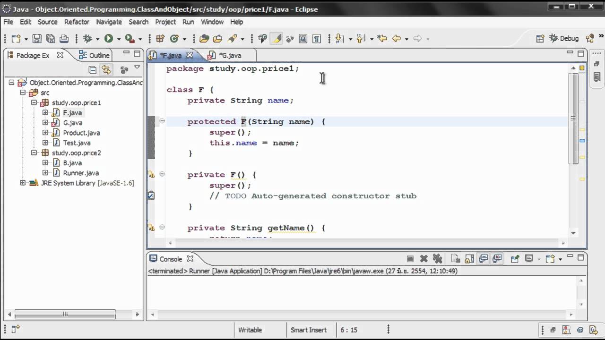Viewport: 605px width, 340px height.
Task: Toggle Mark Occurrences highlighter button
Action: point(277,39)
